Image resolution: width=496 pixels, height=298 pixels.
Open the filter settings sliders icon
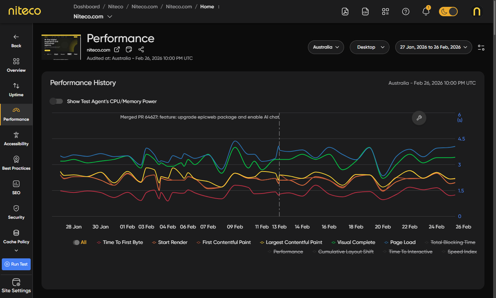coord(481,47)
